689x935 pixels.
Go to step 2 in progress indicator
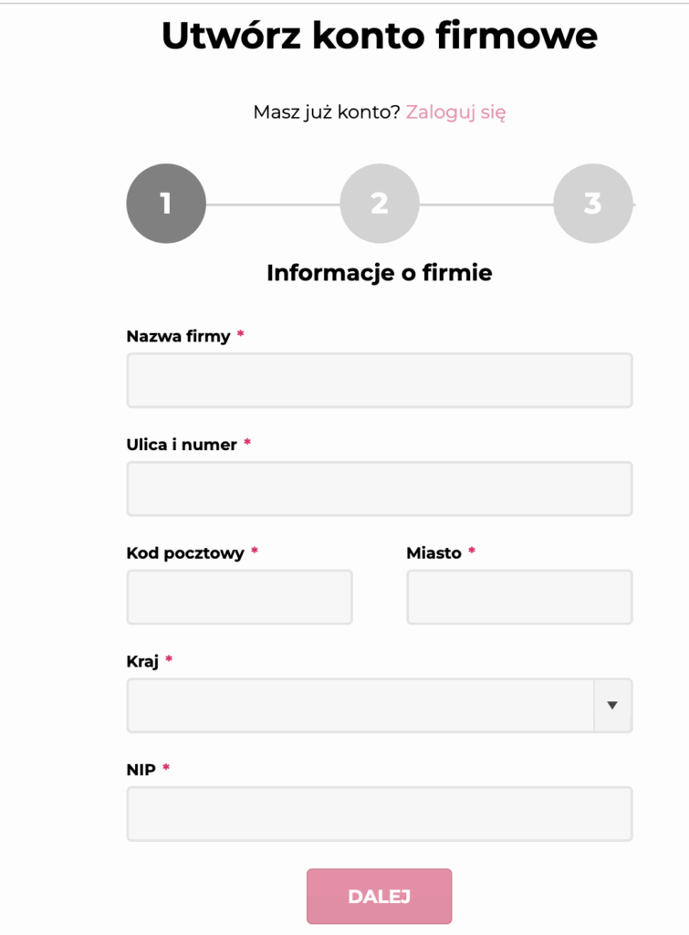point(380,203)
